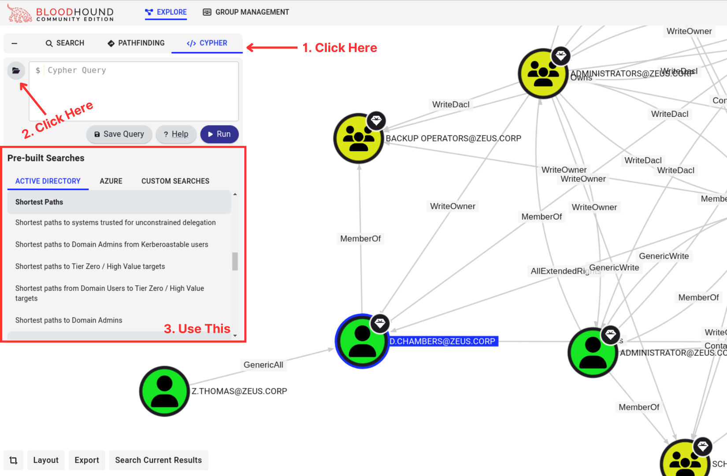Select the ADMINISTRATORS group node
Screen dimensions: 727x476
[x=543, y=74]
